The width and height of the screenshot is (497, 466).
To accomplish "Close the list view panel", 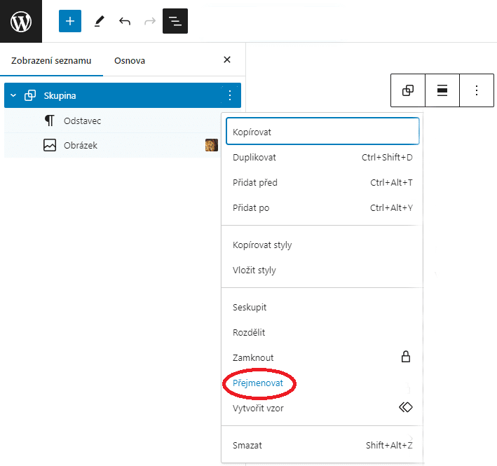I will pyautogui.click(x=227, y=60).
